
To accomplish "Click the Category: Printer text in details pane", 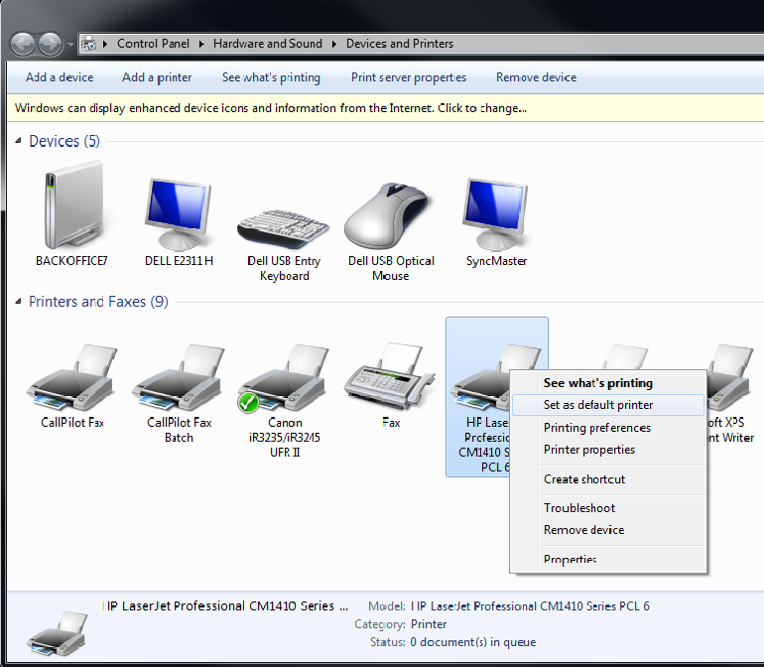I will coord(401,624).
